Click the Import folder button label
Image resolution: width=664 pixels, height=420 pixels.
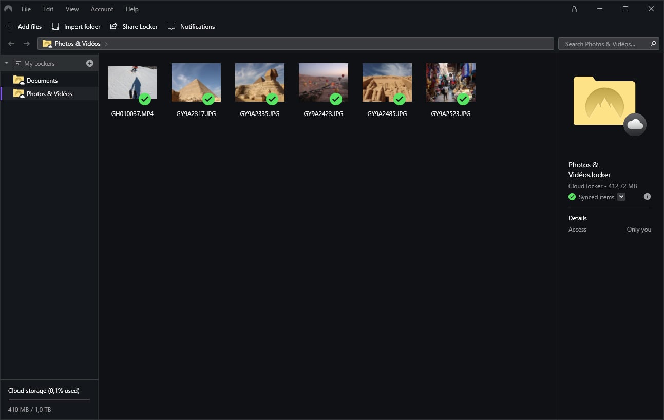[82, 27]
